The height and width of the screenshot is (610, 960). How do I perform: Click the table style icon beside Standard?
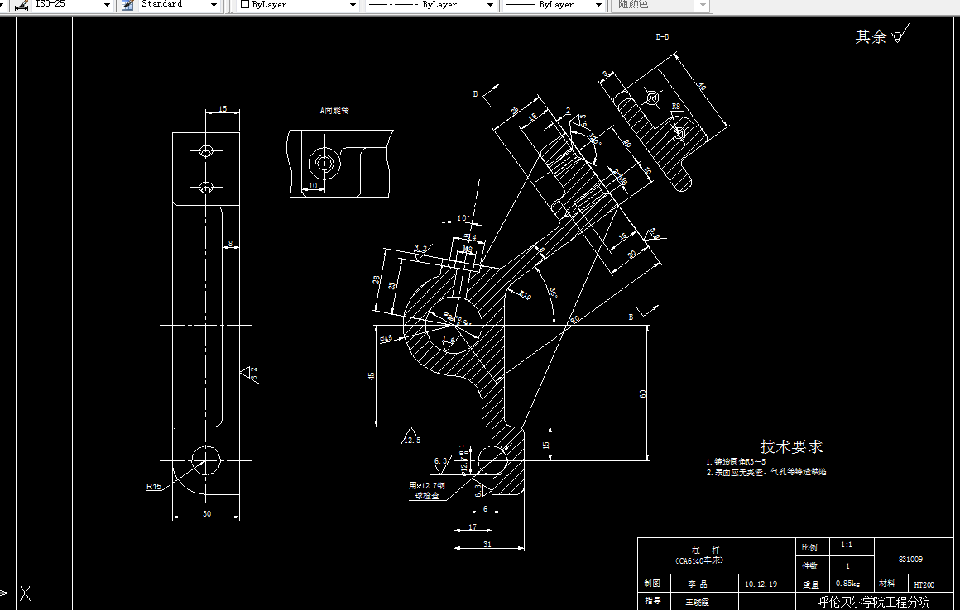pyautogui.click(x=127, y=5)
